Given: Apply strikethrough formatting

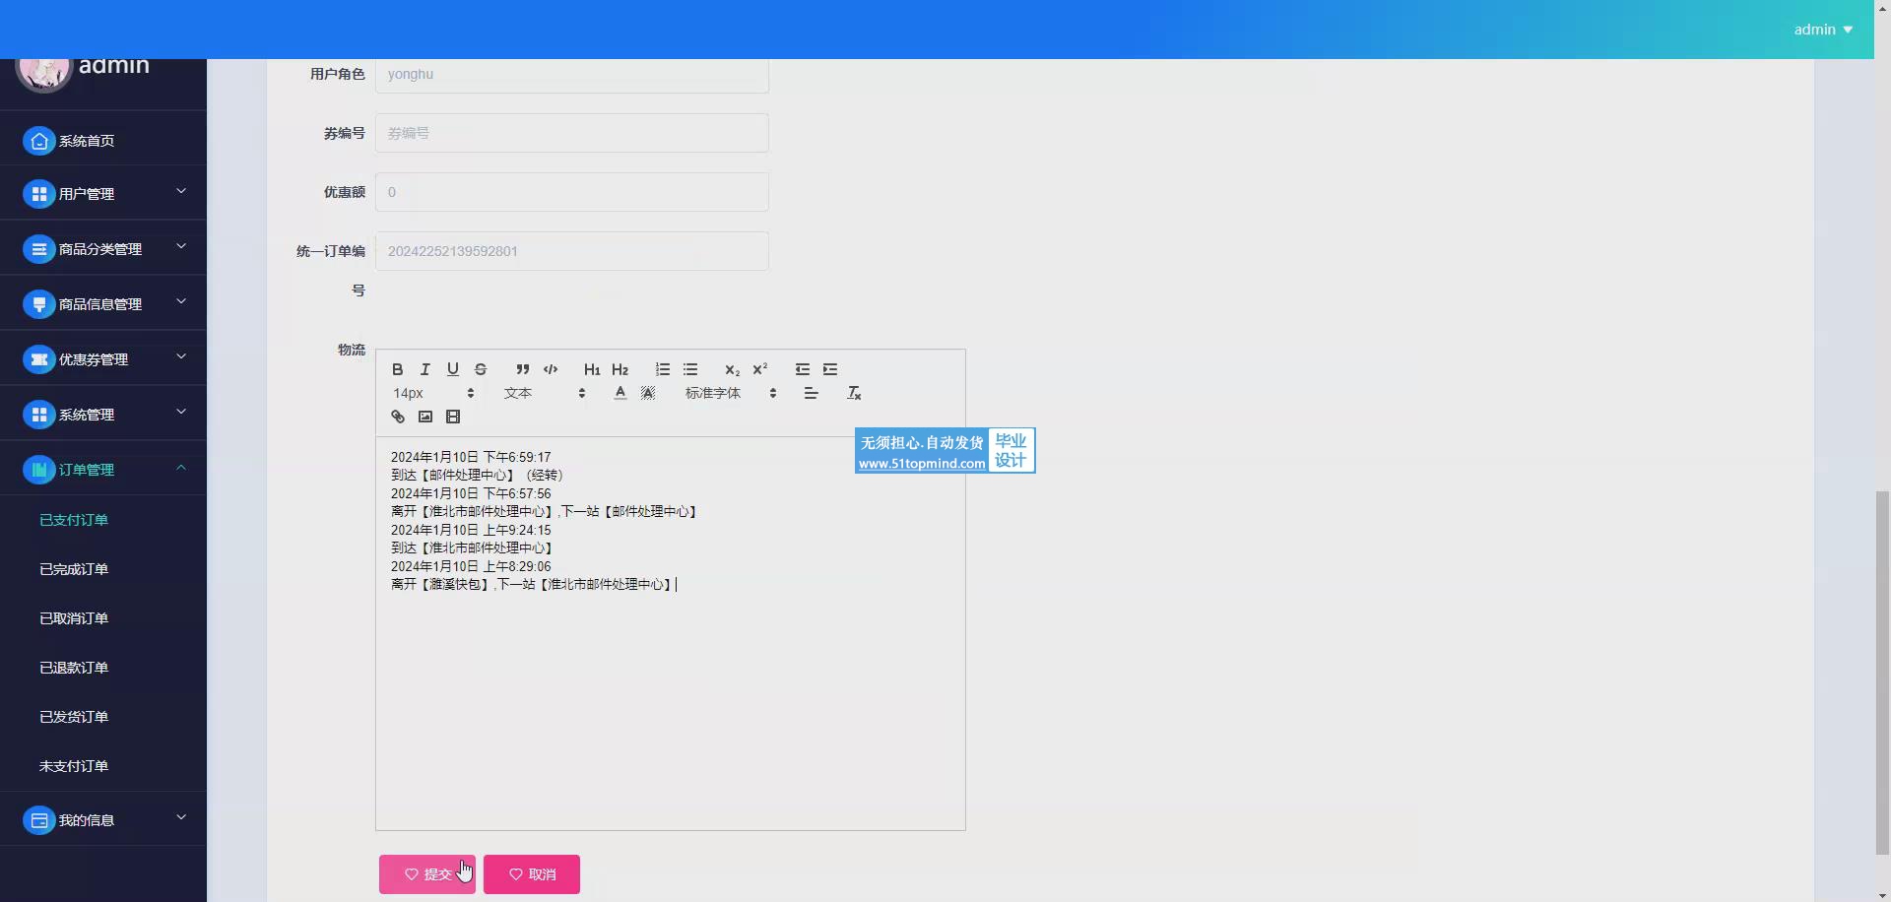Looking at the screenshot, I should click(481, 369).
